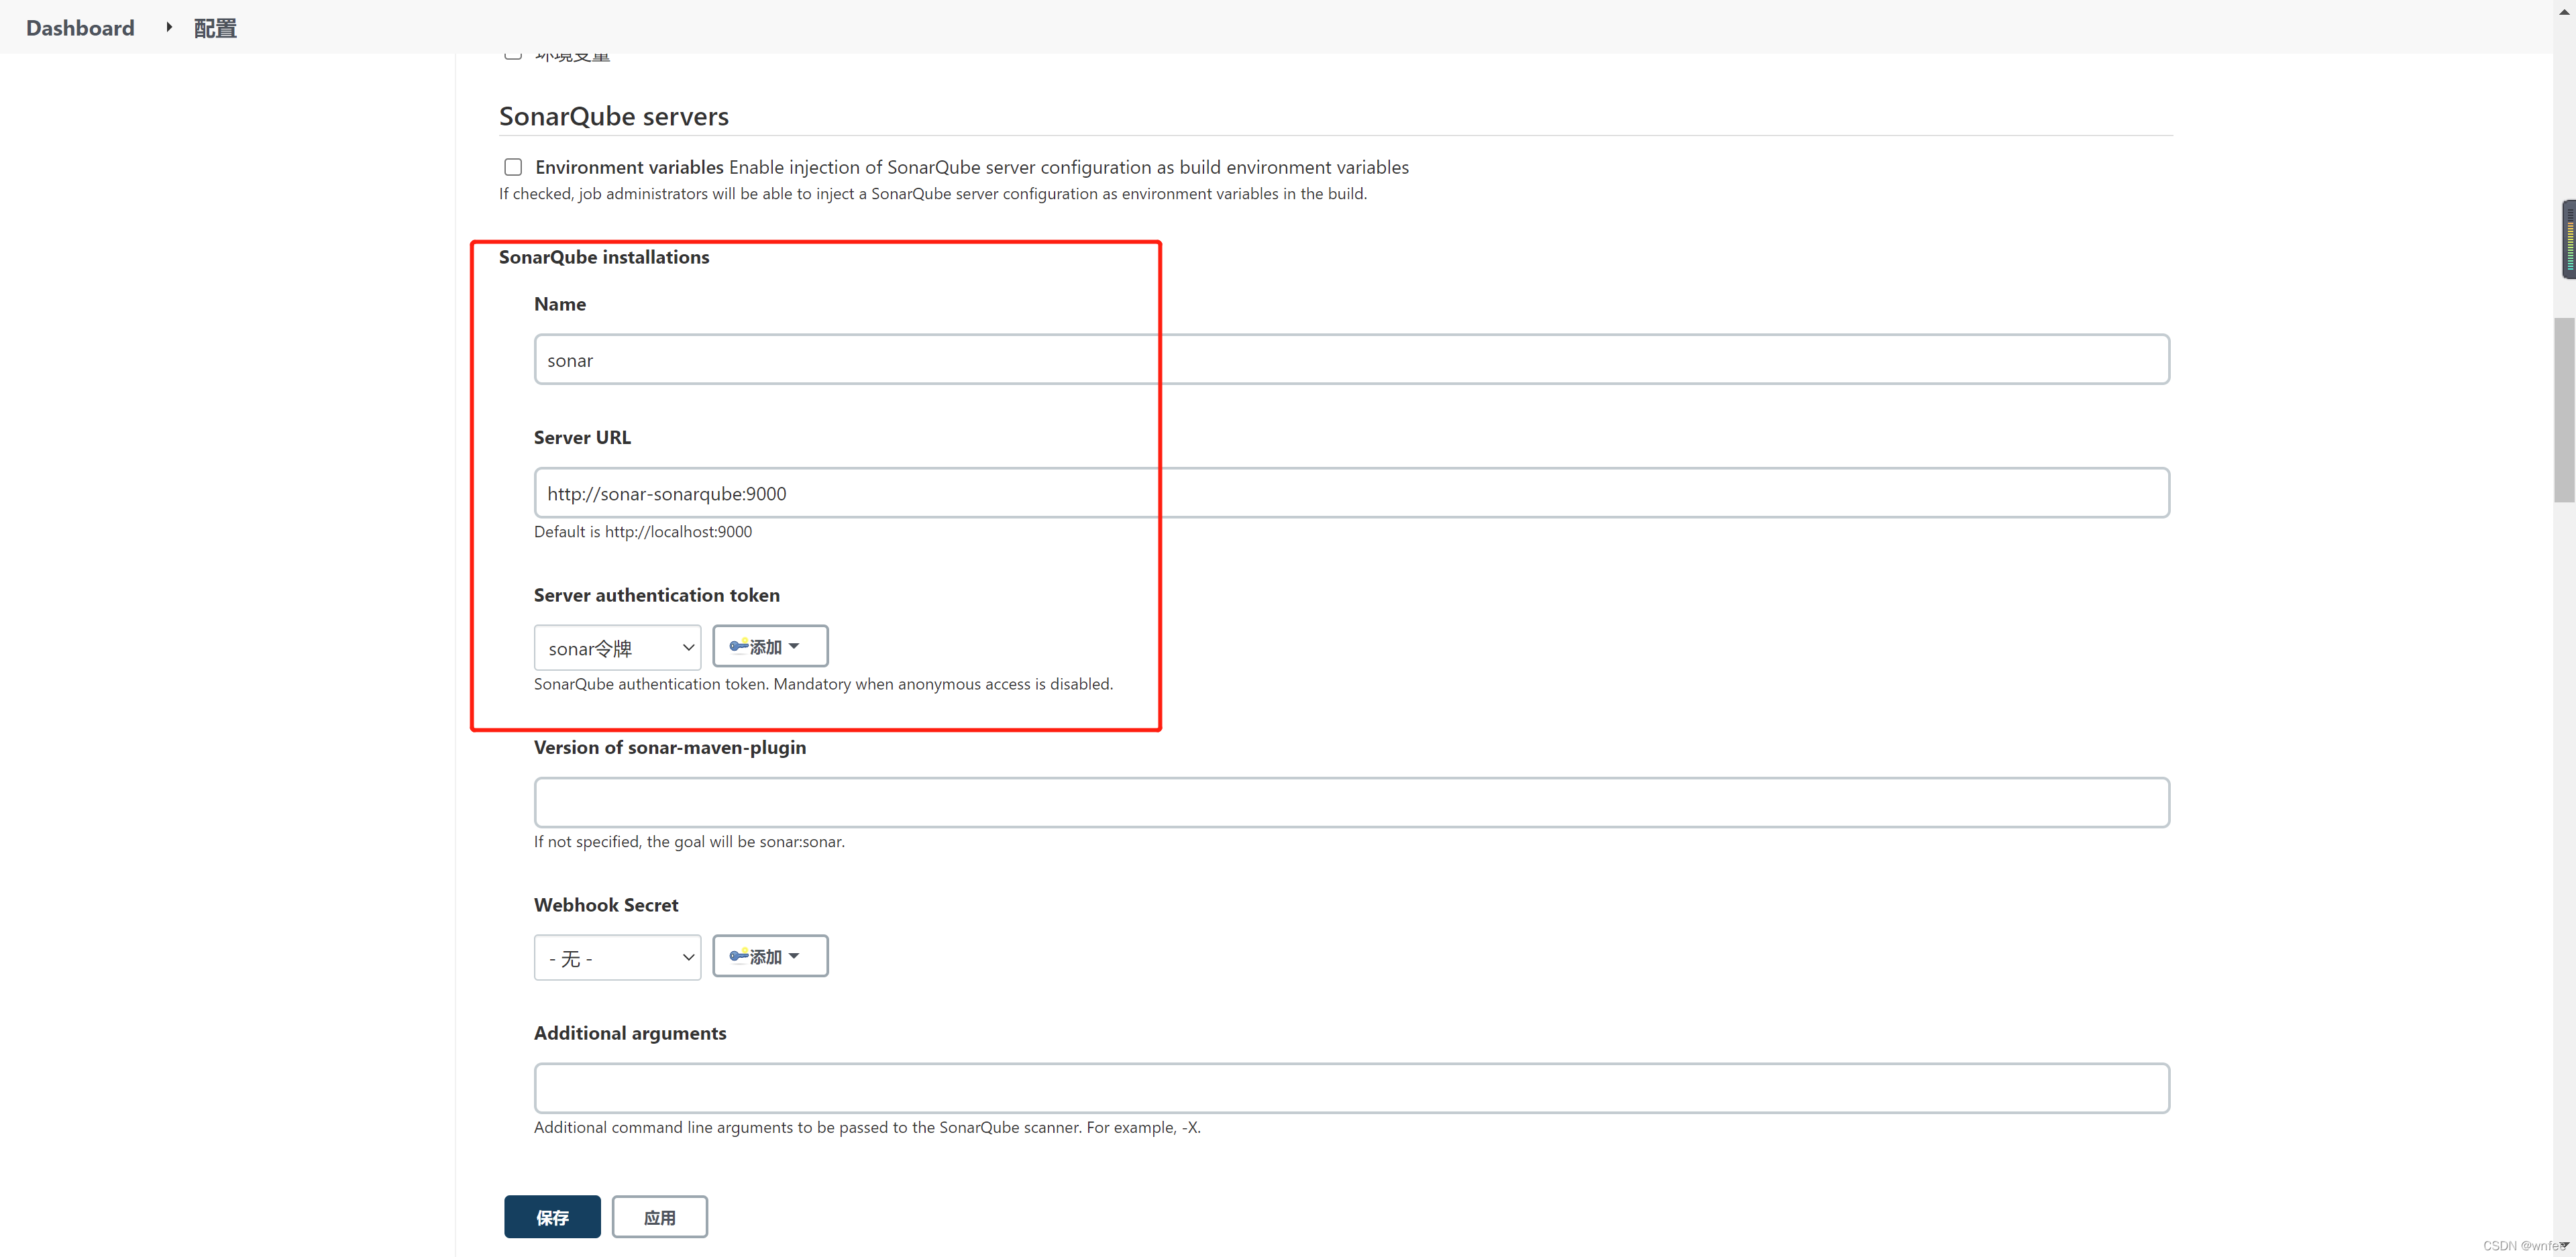Click the Name field containing sonar
This screenshot has height=1257, width=2576.
[x=1351, y=360]
